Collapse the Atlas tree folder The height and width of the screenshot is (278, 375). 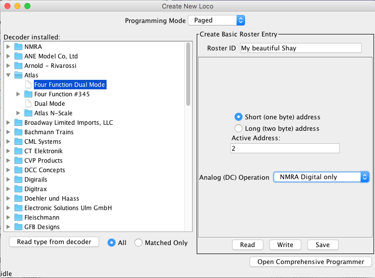click(8, 75)
